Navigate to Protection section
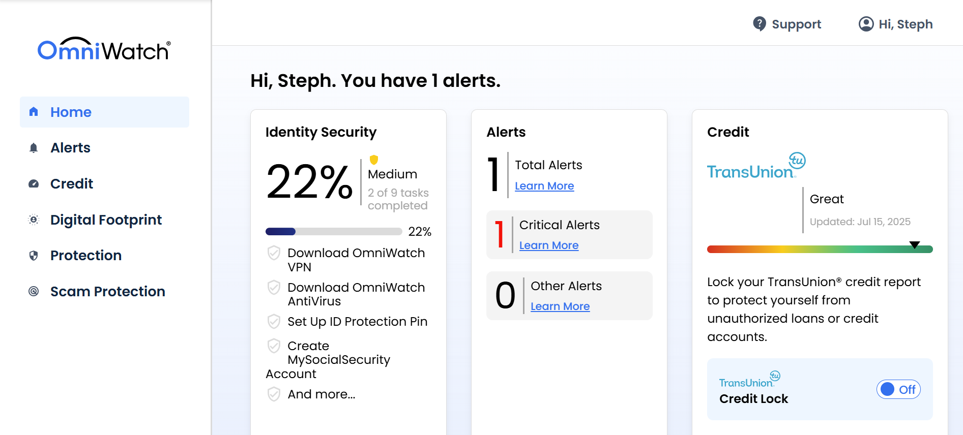 104,256
